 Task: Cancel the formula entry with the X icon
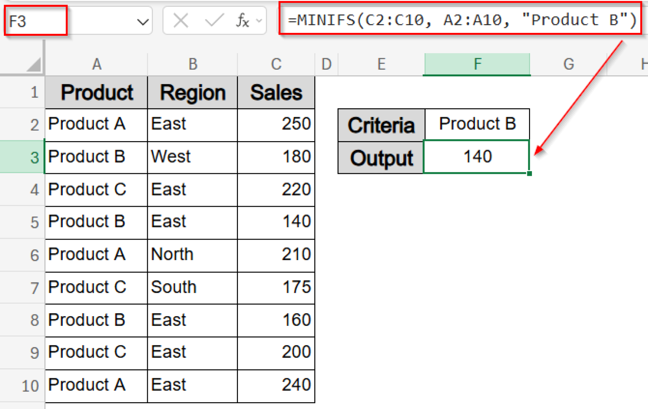click(x=181, y=20)
